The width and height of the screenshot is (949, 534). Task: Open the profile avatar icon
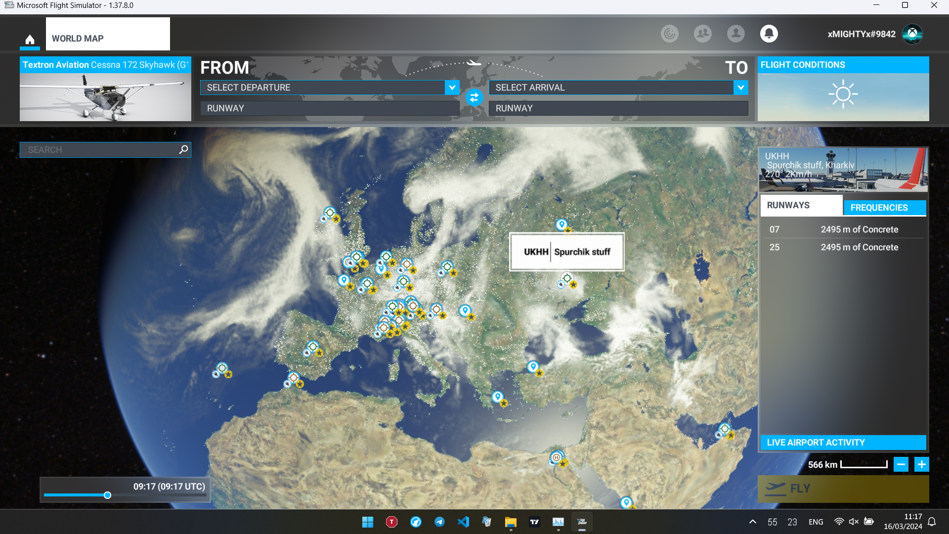[735, 34]
